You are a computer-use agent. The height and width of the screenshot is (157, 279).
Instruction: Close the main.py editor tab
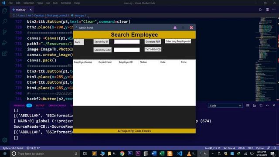[31, 10]
